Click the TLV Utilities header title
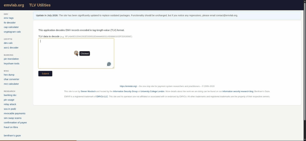Viewport: 306px width, 141px height. click(40, 5)
